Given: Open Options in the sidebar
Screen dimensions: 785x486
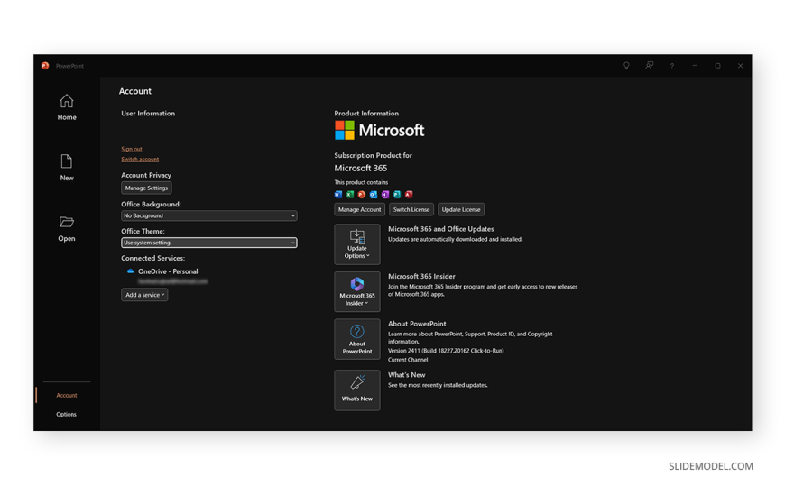Looking at the screenshot, I should click(x=67, y=414).
